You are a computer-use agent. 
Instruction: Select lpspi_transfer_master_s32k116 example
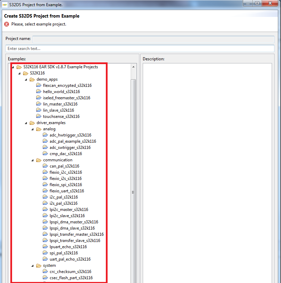77,234
